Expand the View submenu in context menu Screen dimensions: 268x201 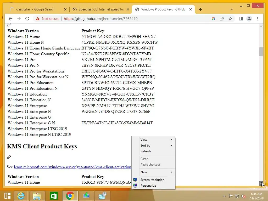(x=153, y=140)
